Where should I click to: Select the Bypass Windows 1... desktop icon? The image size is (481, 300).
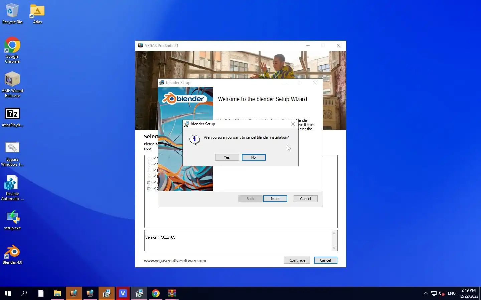point(12,154)
